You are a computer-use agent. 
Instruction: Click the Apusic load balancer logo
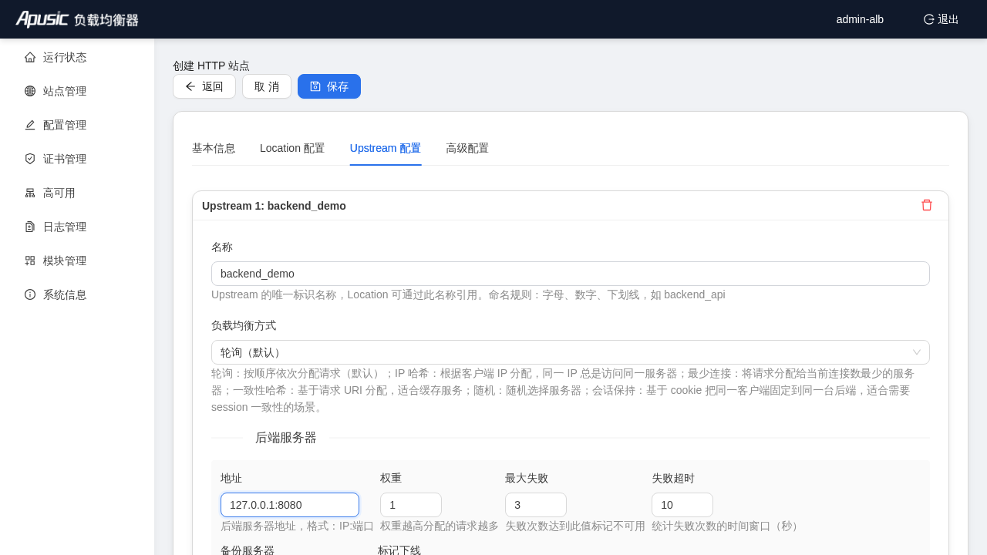[77, 19]
